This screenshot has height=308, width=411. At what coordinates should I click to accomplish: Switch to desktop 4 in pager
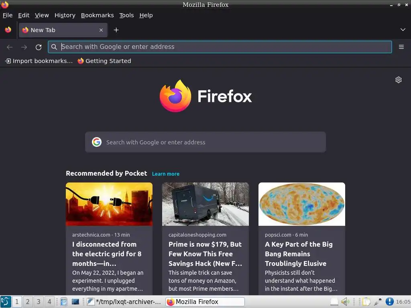tap(49, 302)
